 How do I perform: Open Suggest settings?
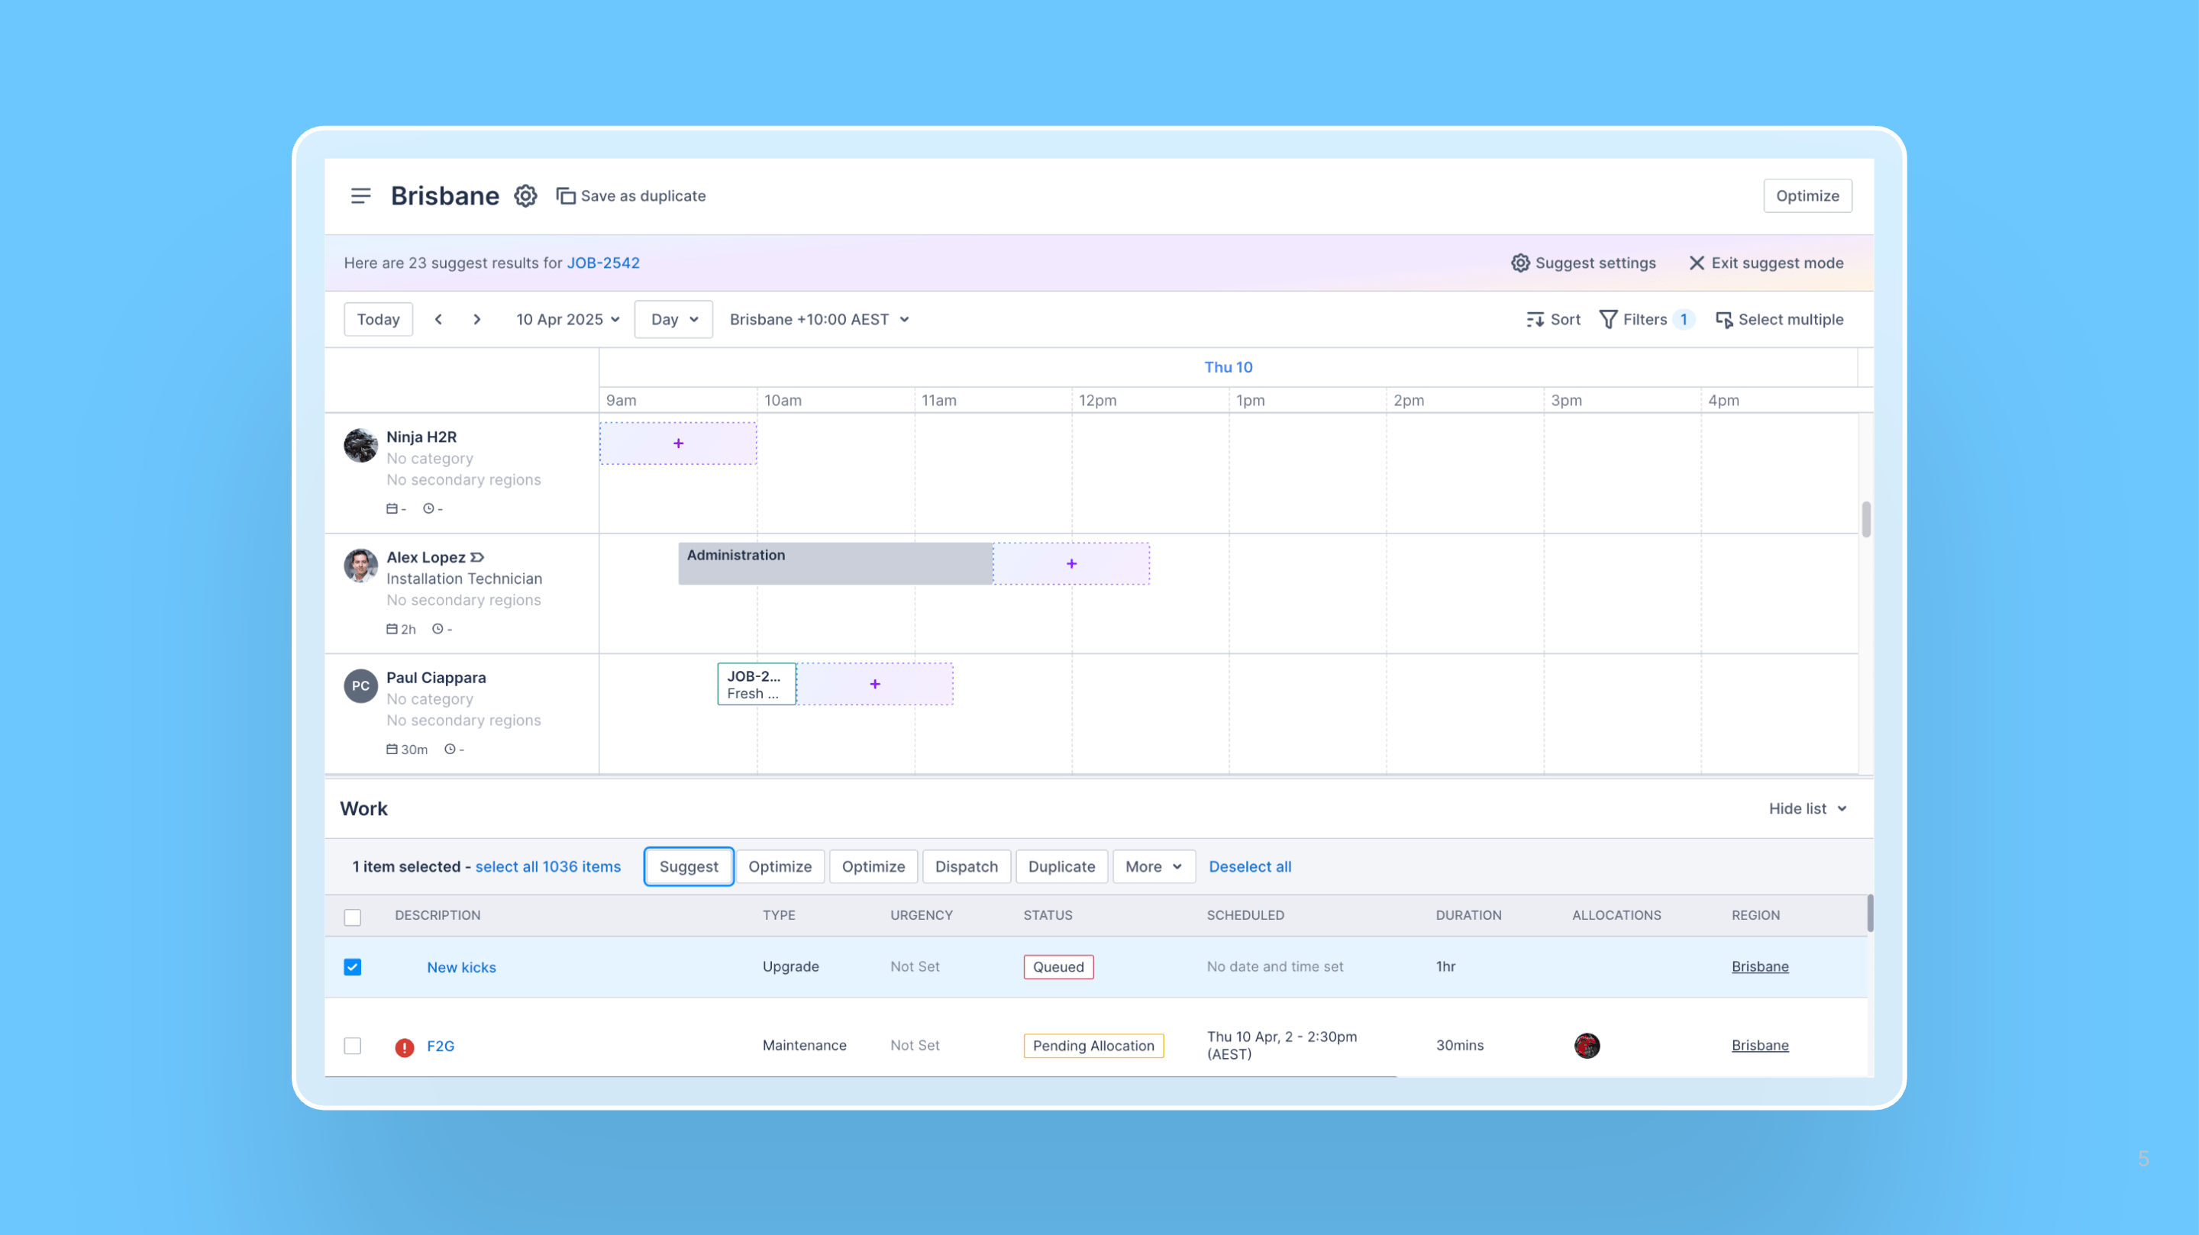1584,263
